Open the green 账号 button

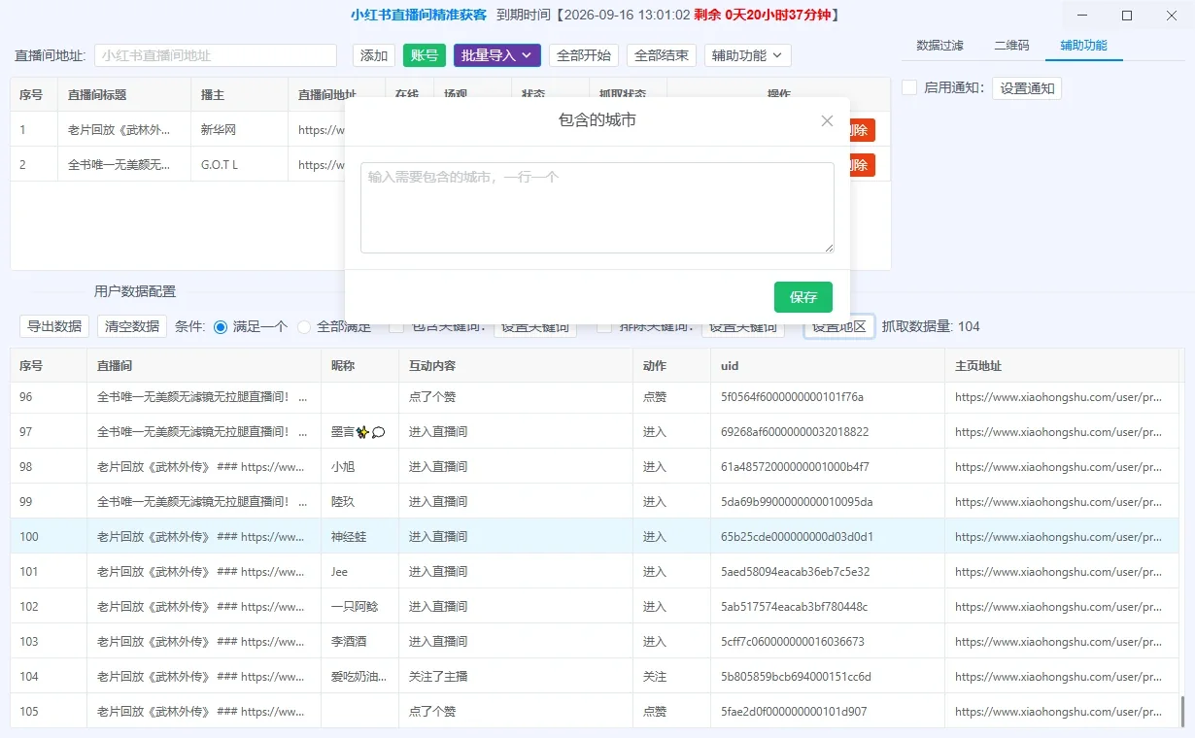pos(425,55)
